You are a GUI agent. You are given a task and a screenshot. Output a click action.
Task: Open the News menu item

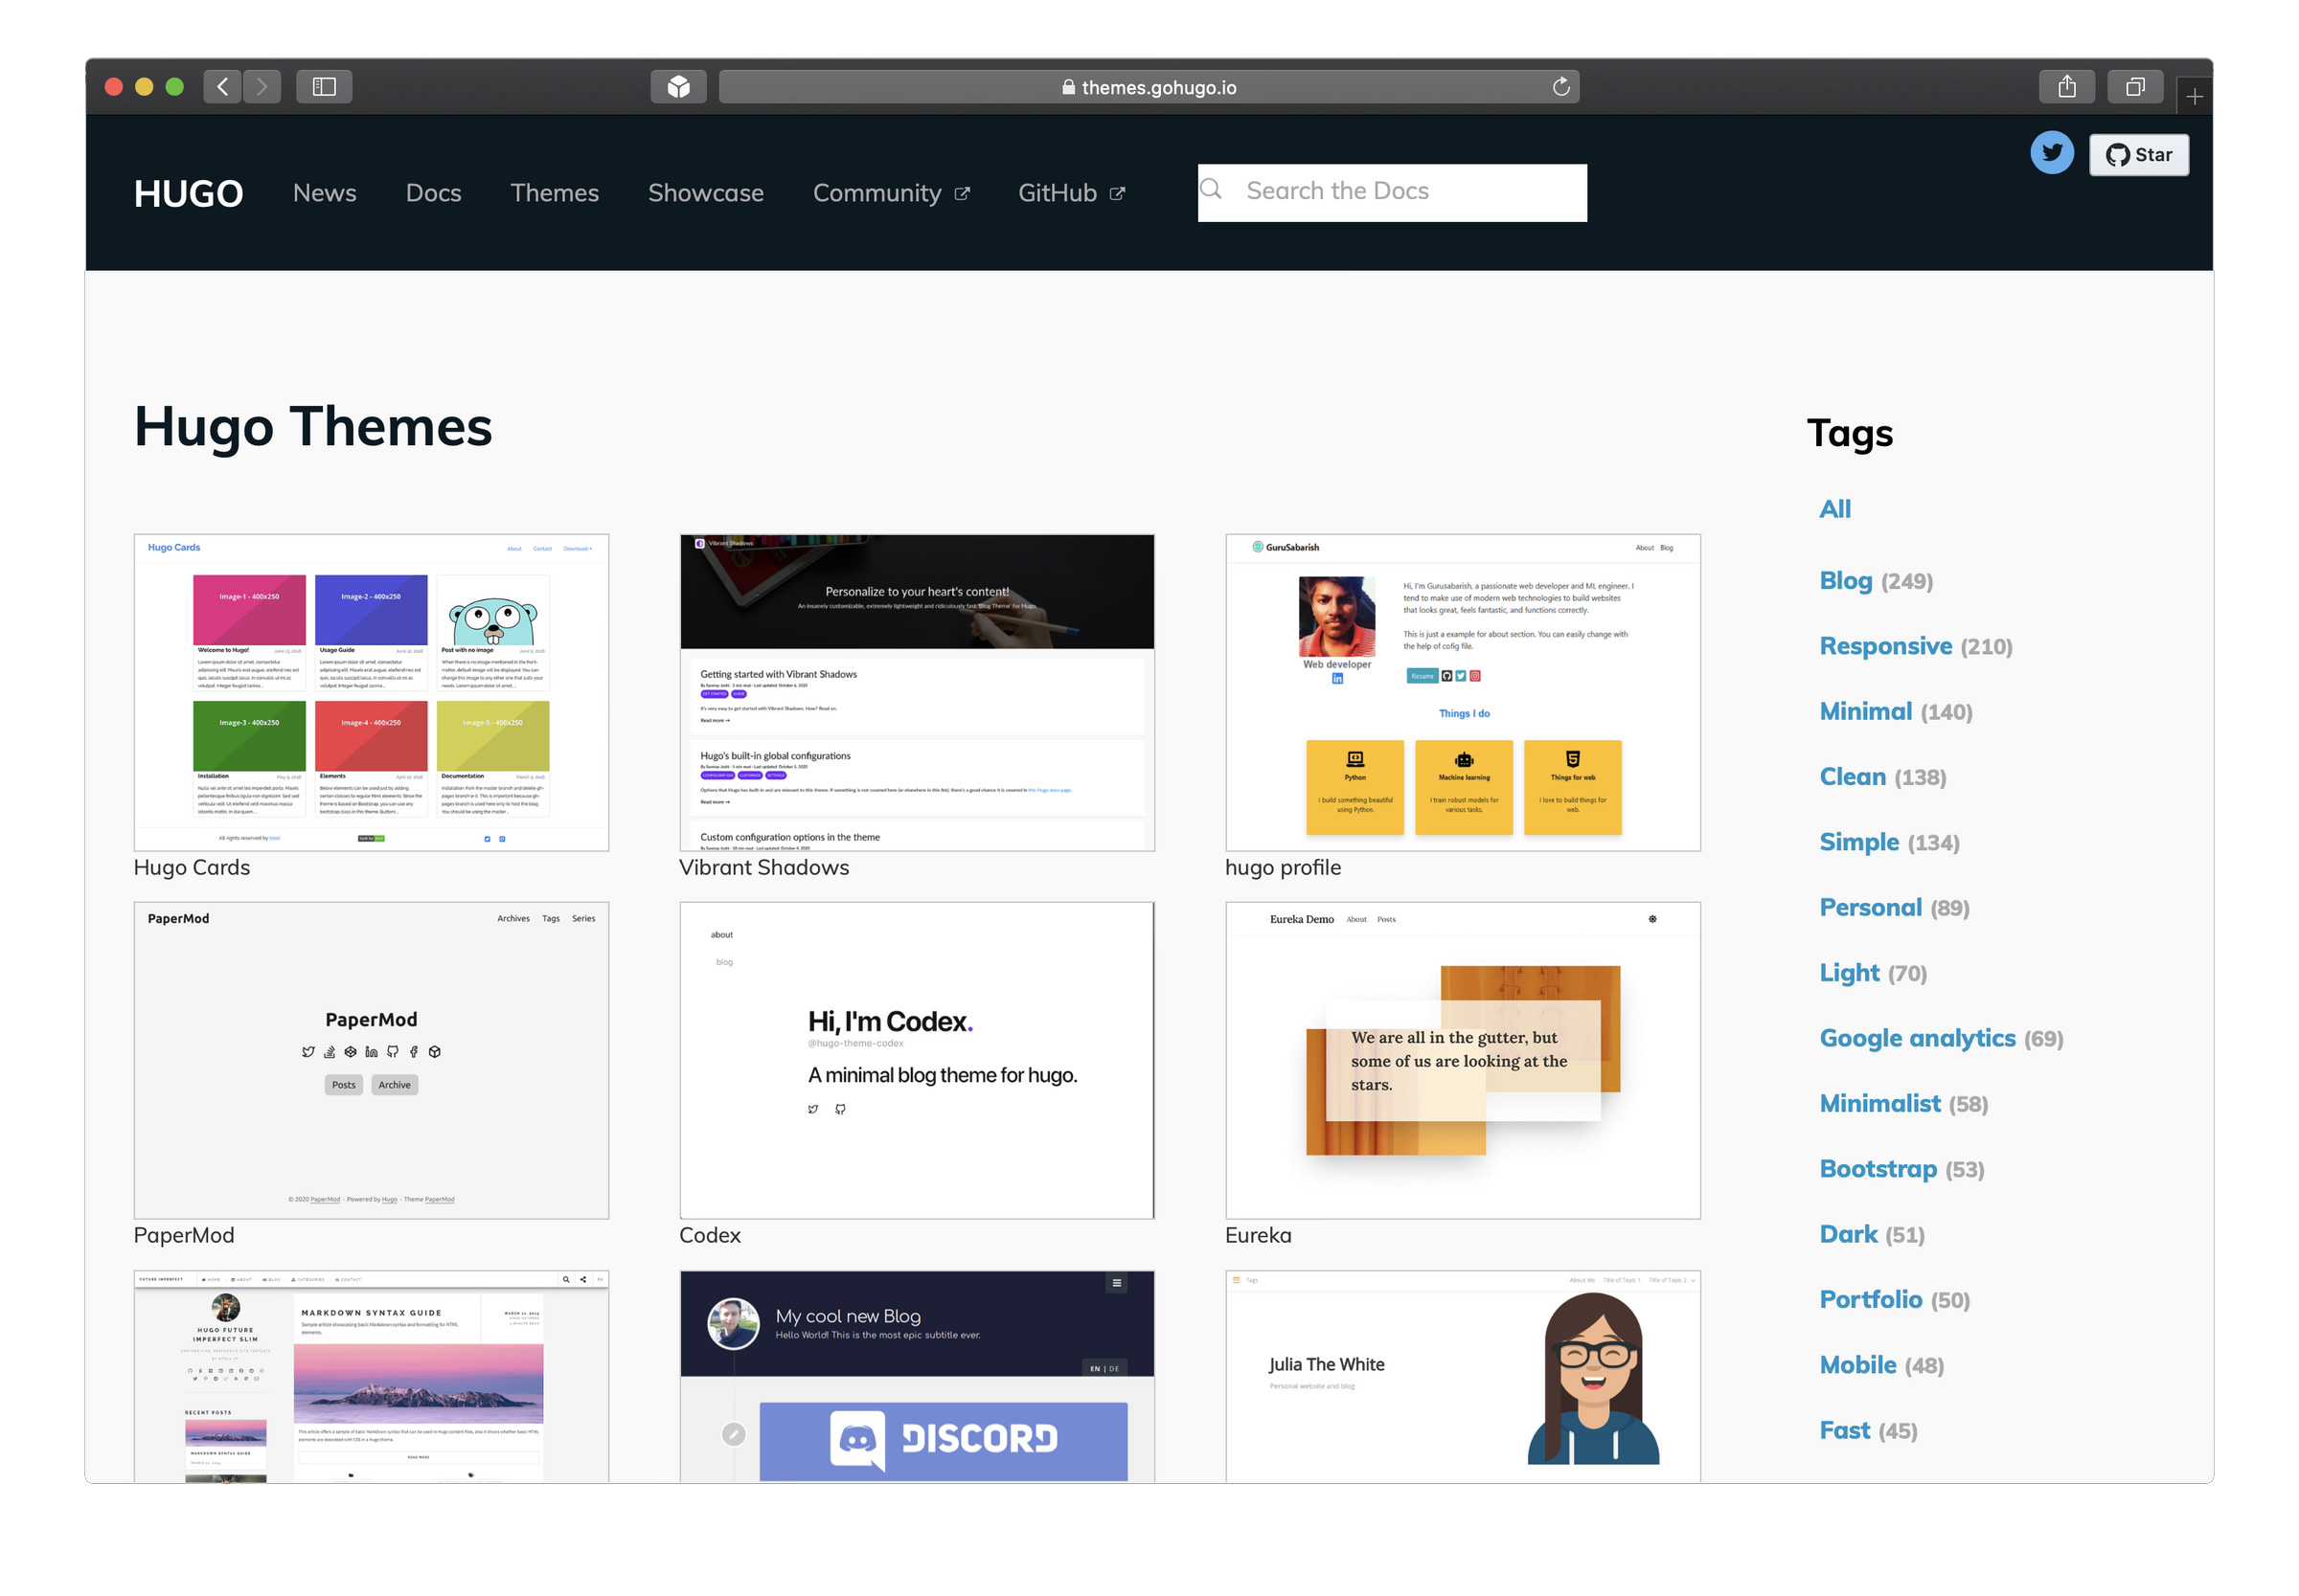(324, 193)
